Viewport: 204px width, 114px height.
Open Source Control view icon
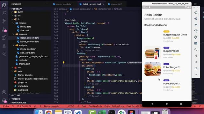4,21
